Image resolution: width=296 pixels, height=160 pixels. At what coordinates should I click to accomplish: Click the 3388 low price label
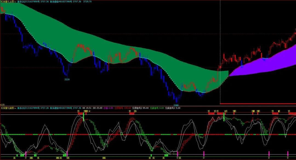176,105
